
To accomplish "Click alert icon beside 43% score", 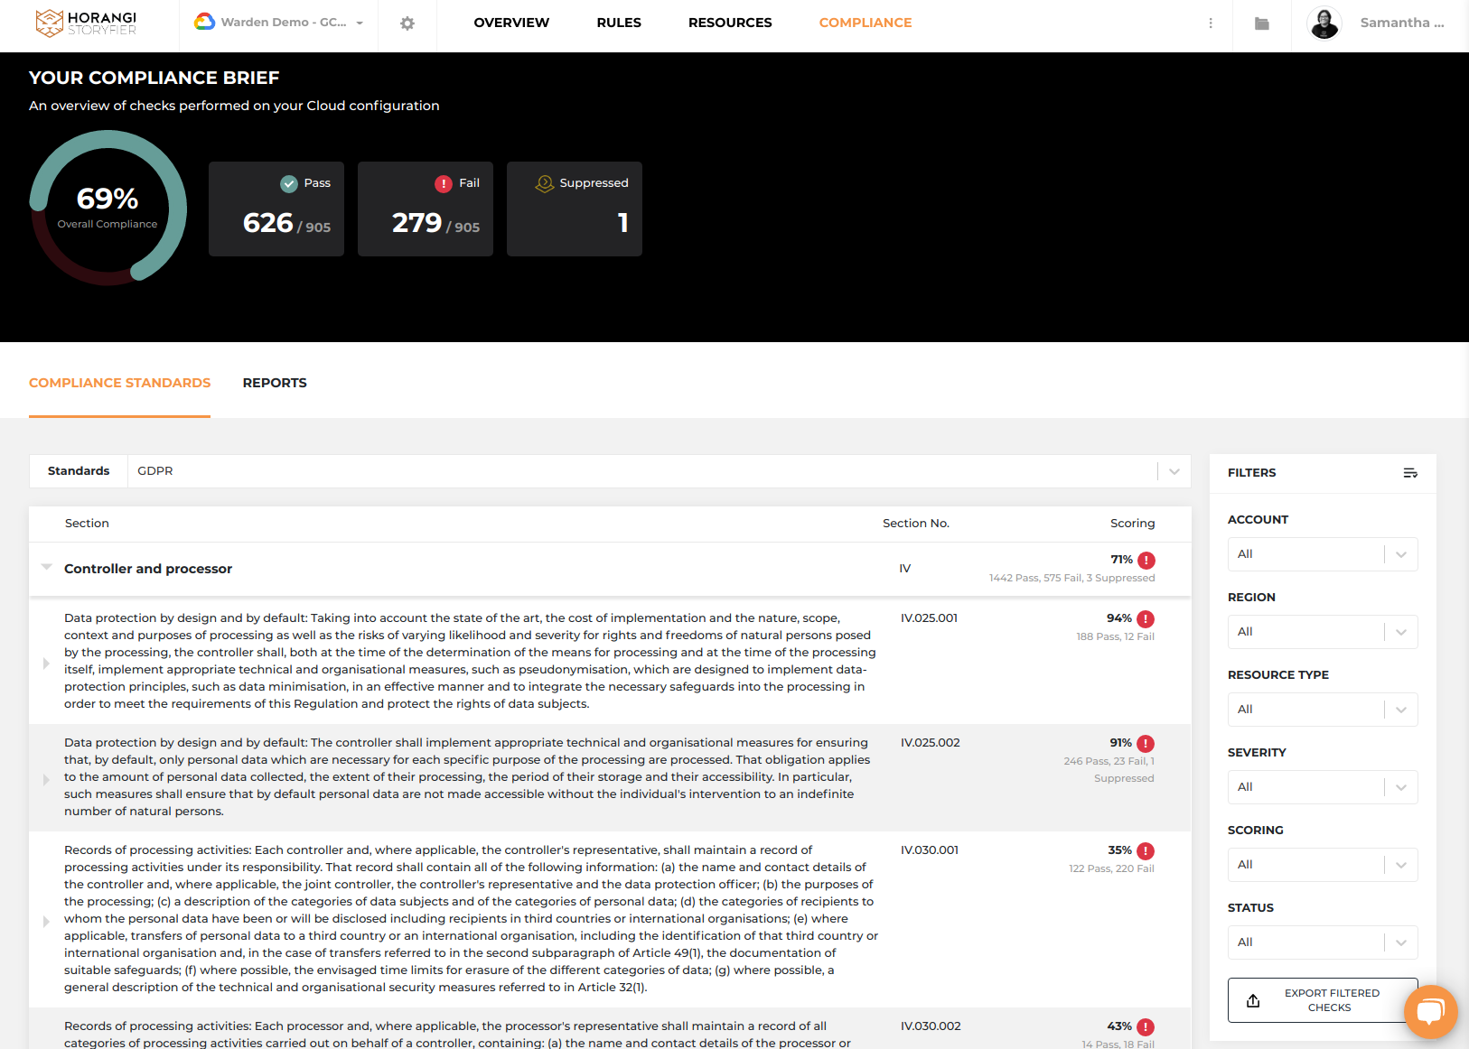I will click(1146, 1027).
